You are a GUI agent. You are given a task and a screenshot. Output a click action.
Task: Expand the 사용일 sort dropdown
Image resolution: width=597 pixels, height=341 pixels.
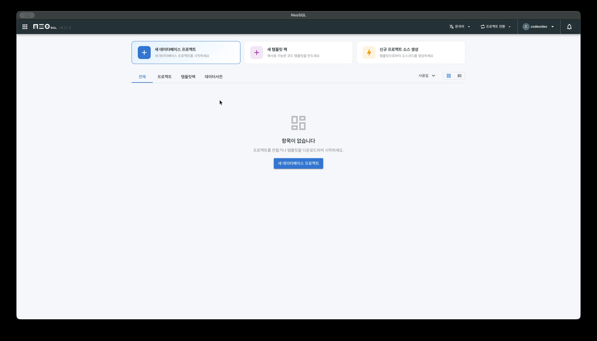pos(426,76)
